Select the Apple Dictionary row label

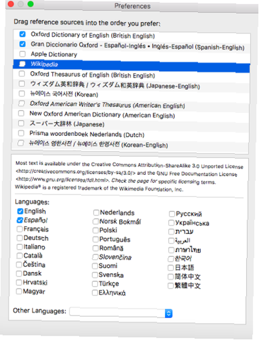(54, 54)
